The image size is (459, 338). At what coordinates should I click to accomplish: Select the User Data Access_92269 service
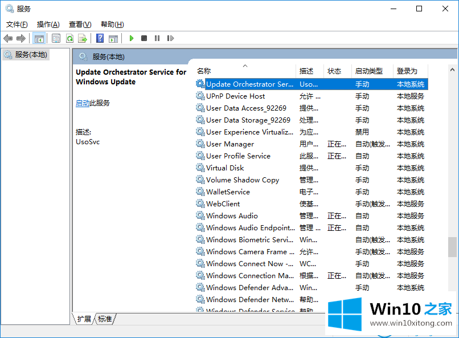(x=312, y=108)
